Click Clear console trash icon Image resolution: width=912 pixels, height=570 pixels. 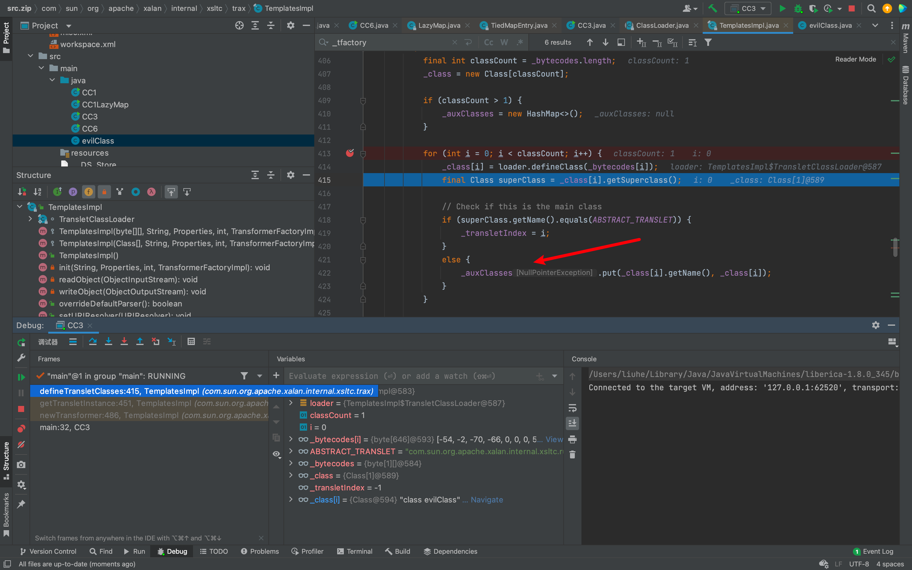click(x=572, y=455)
